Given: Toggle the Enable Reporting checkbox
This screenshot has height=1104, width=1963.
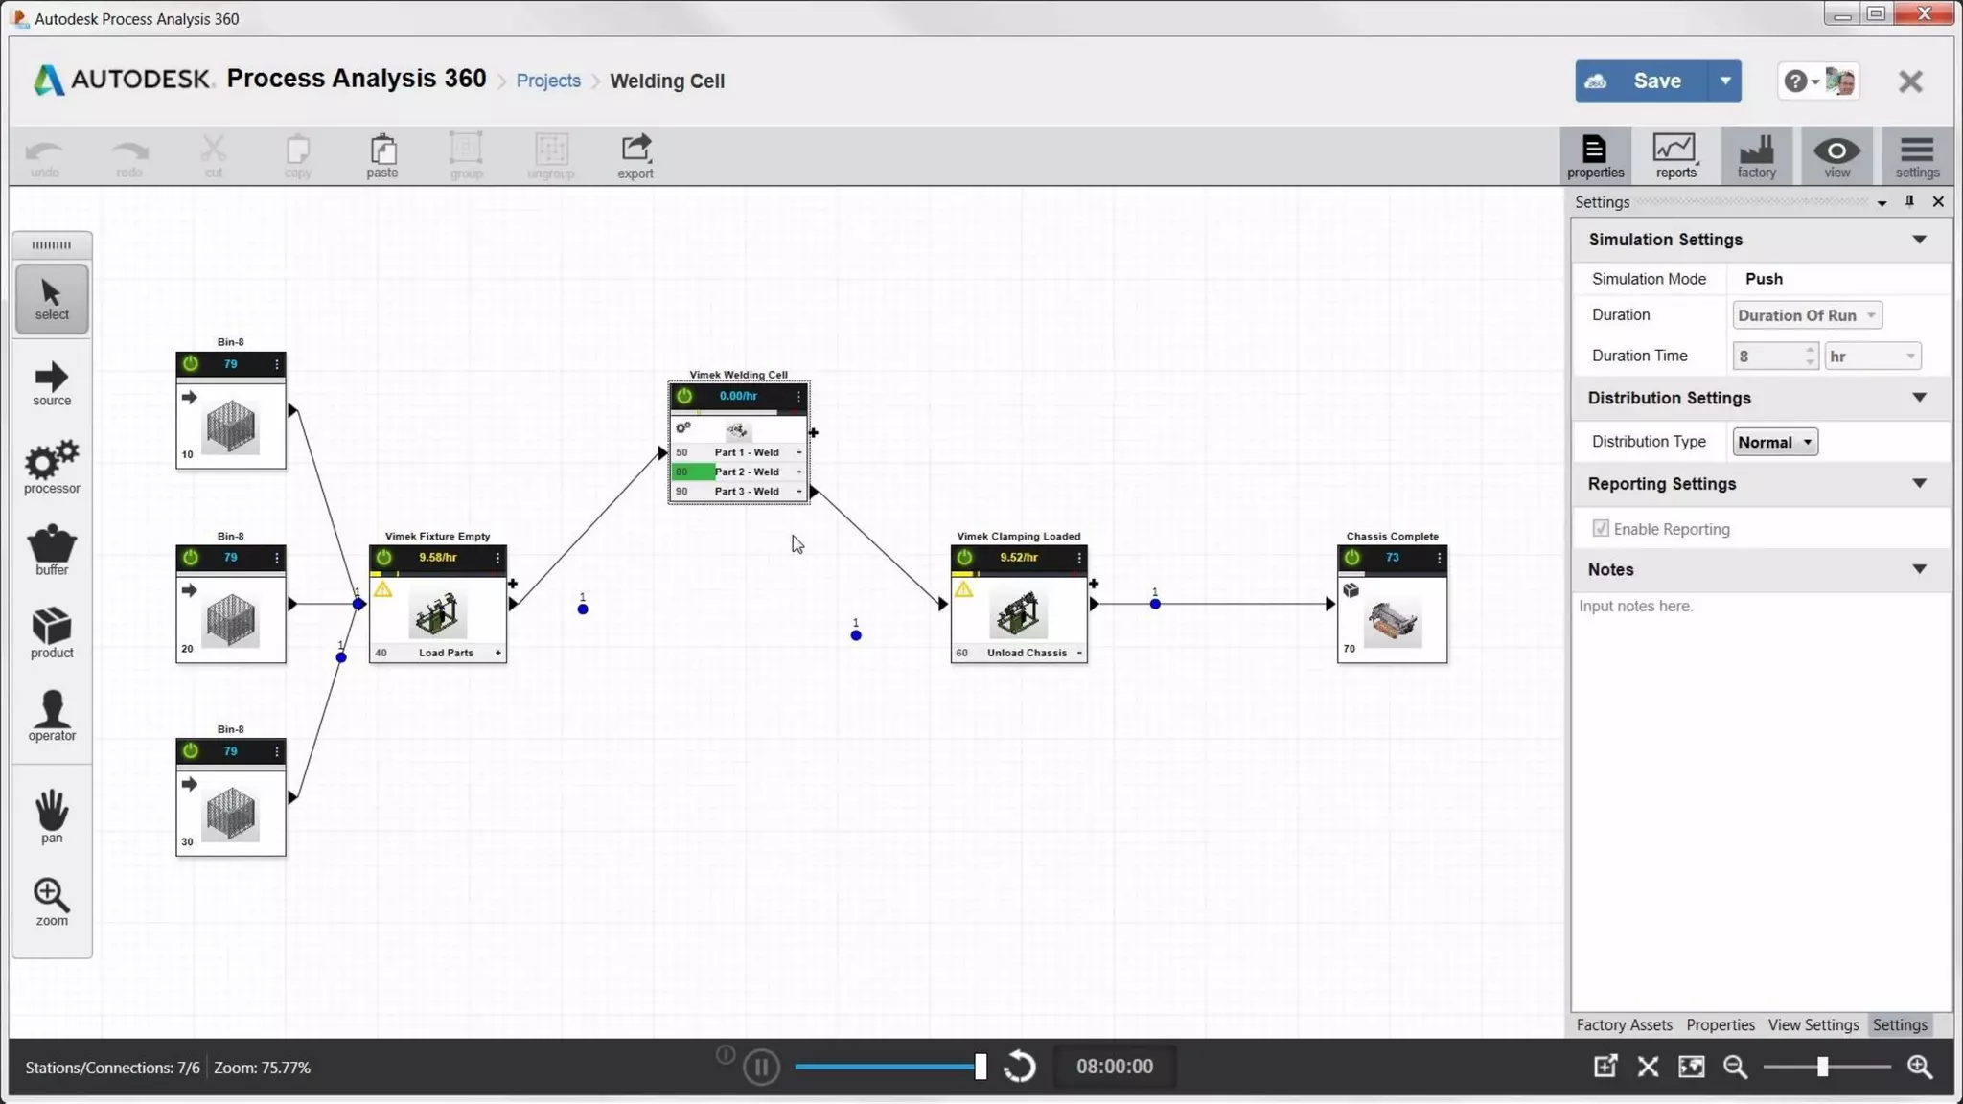Looking at the screenshot, I should pyautogui.click(x=1600, y=529).
